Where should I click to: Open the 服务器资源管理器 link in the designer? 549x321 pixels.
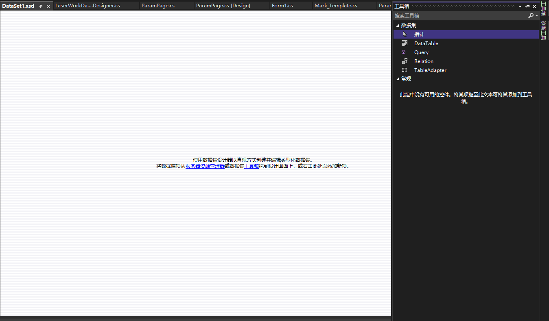pos(204,166)
